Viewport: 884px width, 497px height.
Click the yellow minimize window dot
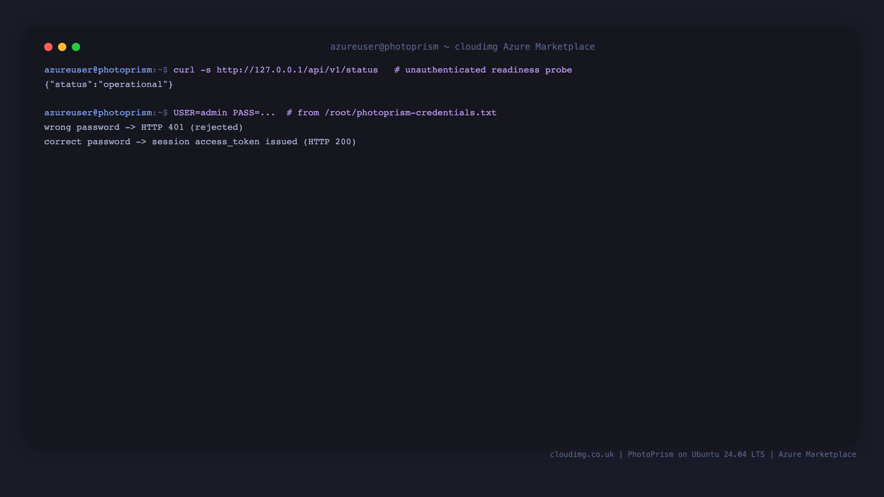(62, 47)
